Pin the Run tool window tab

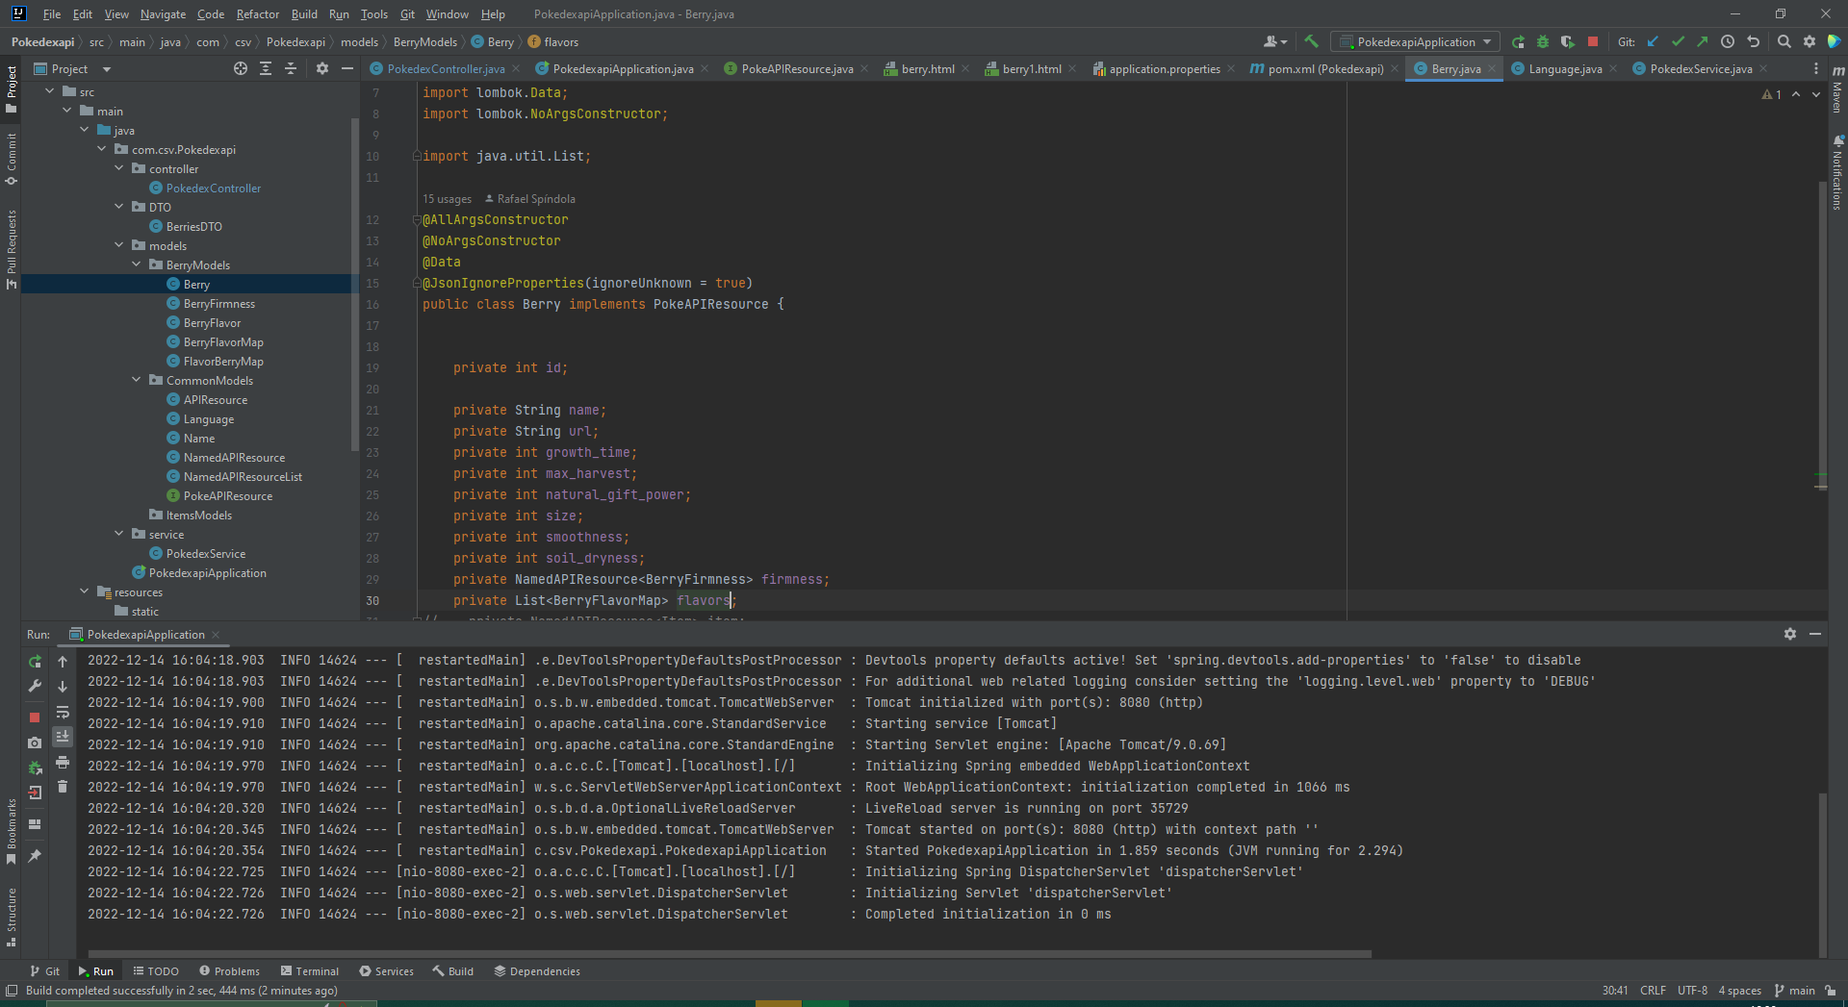(x=35, y=856)
